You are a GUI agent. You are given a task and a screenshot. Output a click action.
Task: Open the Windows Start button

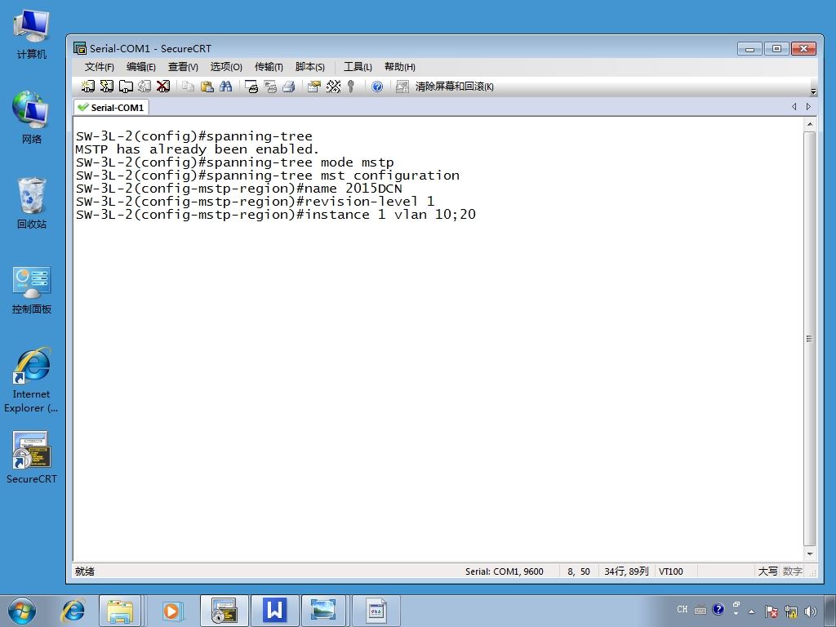click(x=22, y=611)
